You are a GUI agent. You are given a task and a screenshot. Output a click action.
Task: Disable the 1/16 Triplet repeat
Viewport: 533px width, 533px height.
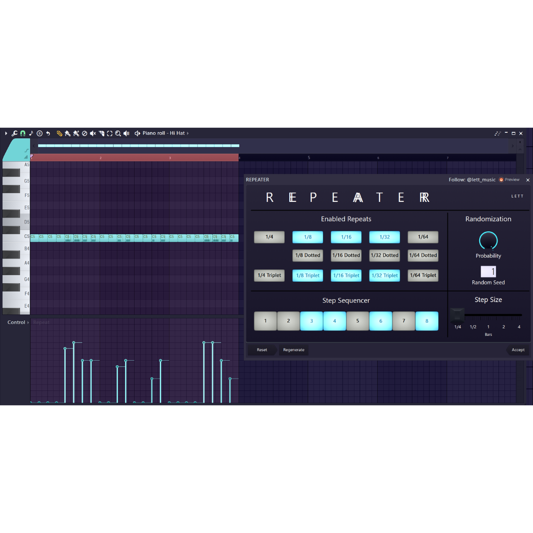pos(346,275)
